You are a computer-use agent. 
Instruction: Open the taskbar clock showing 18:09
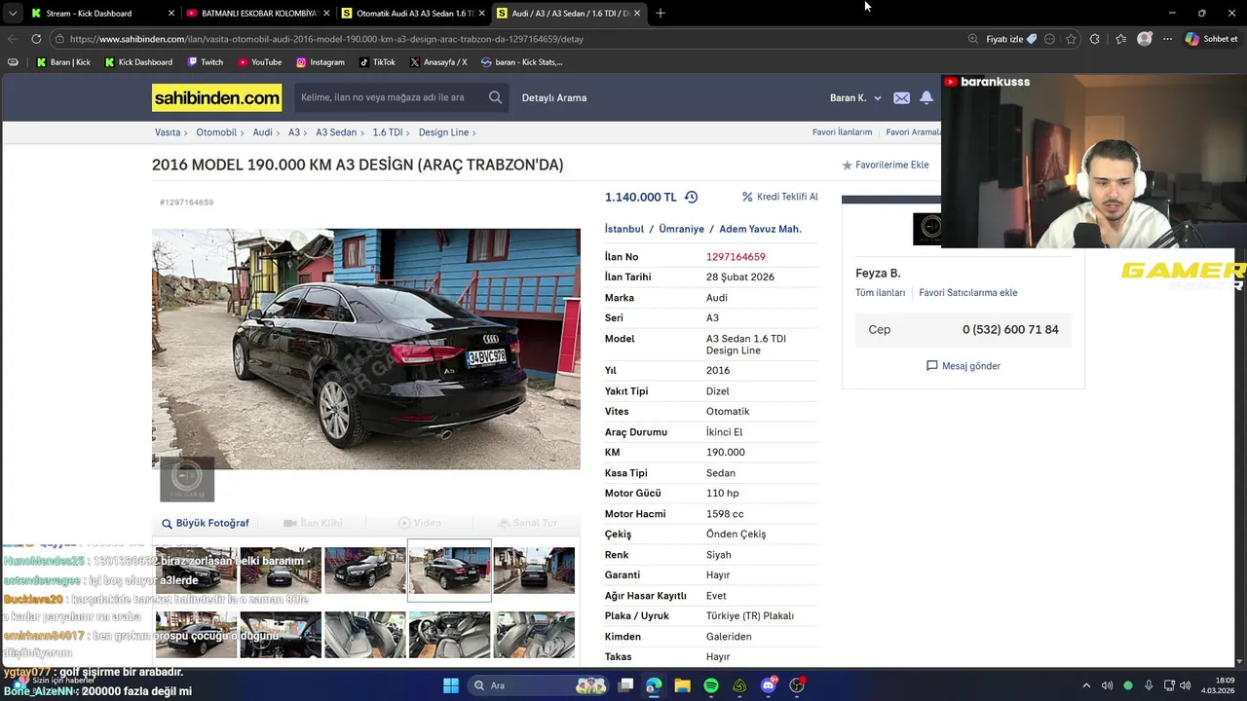1219,685
